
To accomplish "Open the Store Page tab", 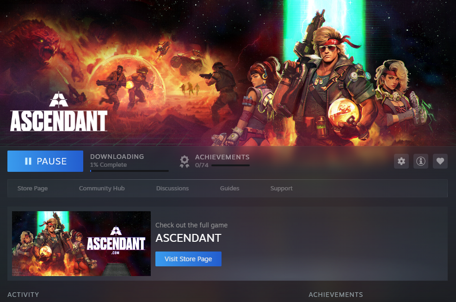I will [x=32, y=189].
